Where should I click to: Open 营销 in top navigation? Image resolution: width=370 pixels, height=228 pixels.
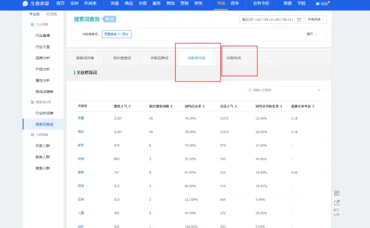tap(184, 3)
